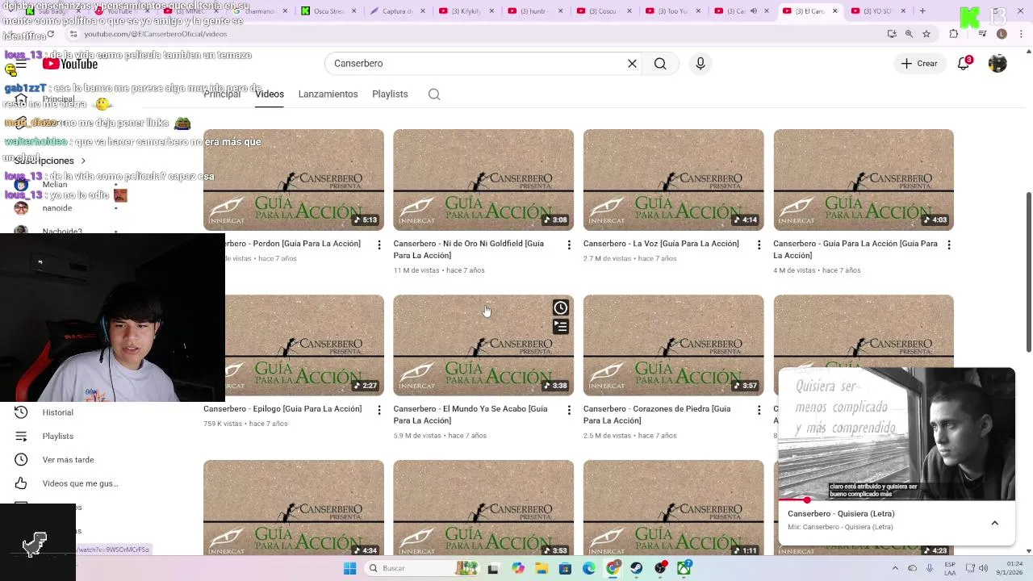Open a new browser tab
The image size is (1033, 581).
922,11
